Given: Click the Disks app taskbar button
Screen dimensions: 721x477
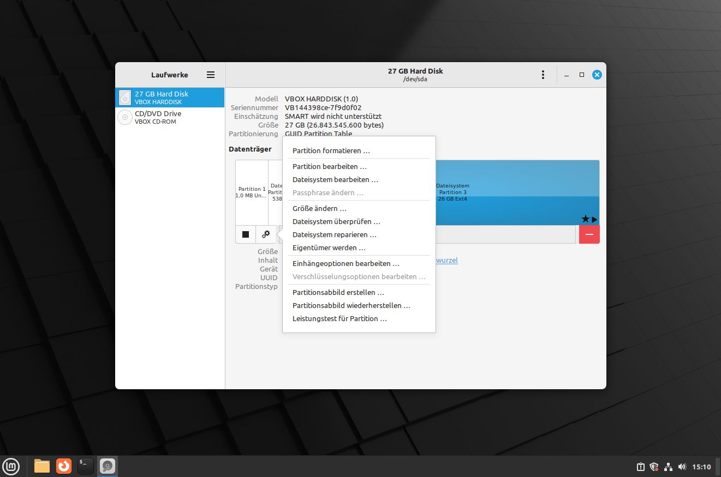Looking at the screenshot, I should (x=108, y=466).
